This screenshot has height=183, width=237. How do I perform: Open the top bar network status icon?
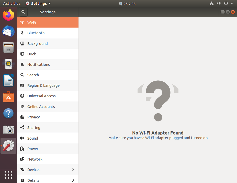coord(211,4)
